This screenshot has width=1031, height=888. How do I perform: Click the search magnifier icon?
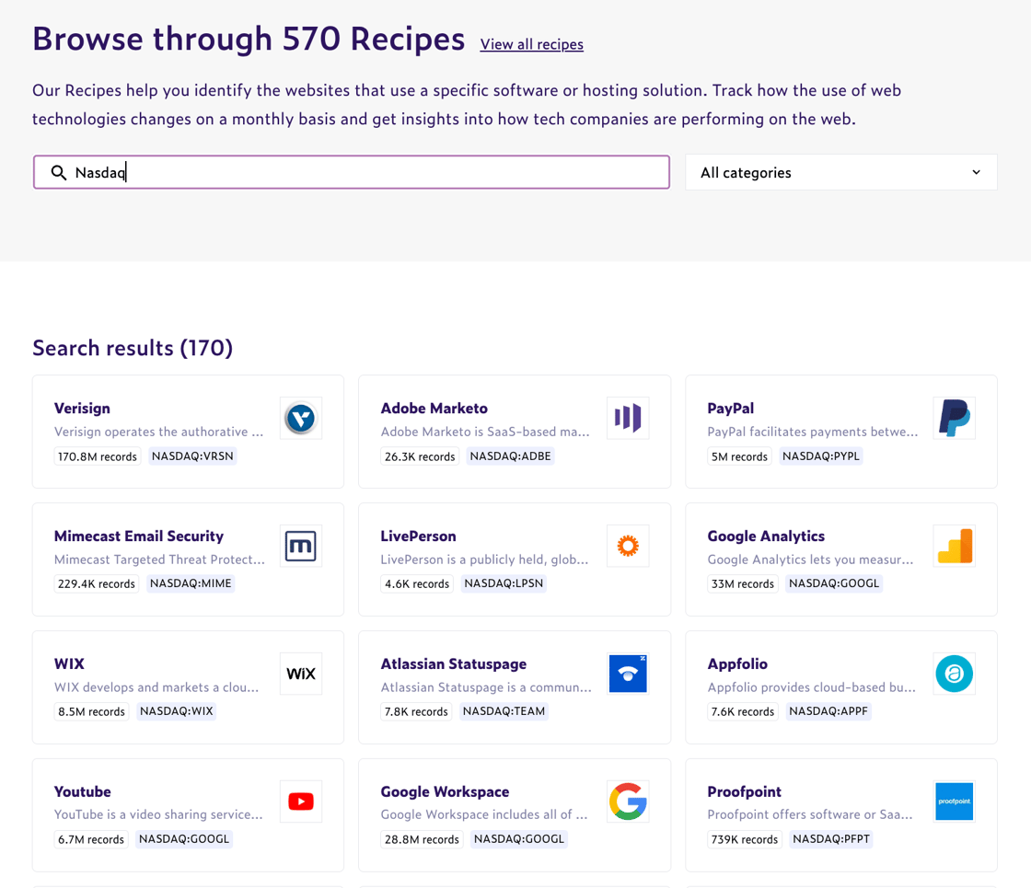[59, 172]
